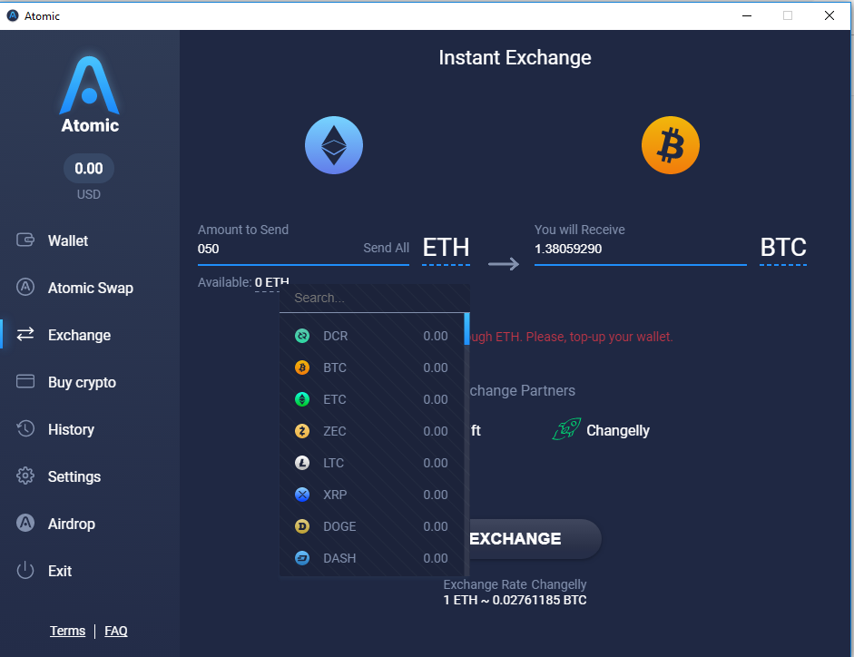Click the '1 ETH ~ 0.02761185 BTC' rate
Screen dimensions: 854x657
coord(515,601)
